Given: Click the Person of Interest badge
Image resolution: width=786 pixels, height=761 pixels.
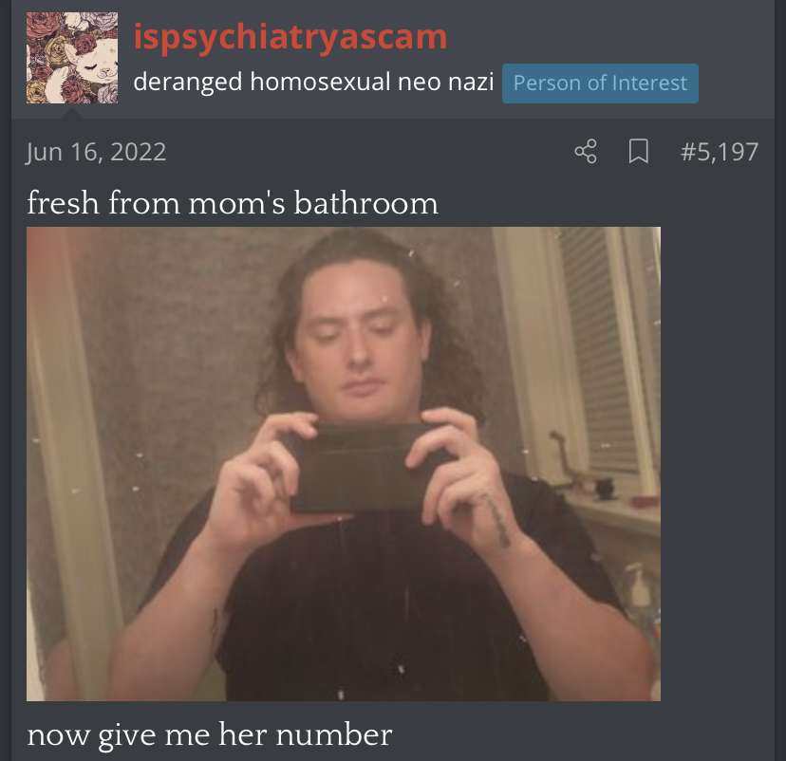Looking at the screenshot, I should coord(600,84).
